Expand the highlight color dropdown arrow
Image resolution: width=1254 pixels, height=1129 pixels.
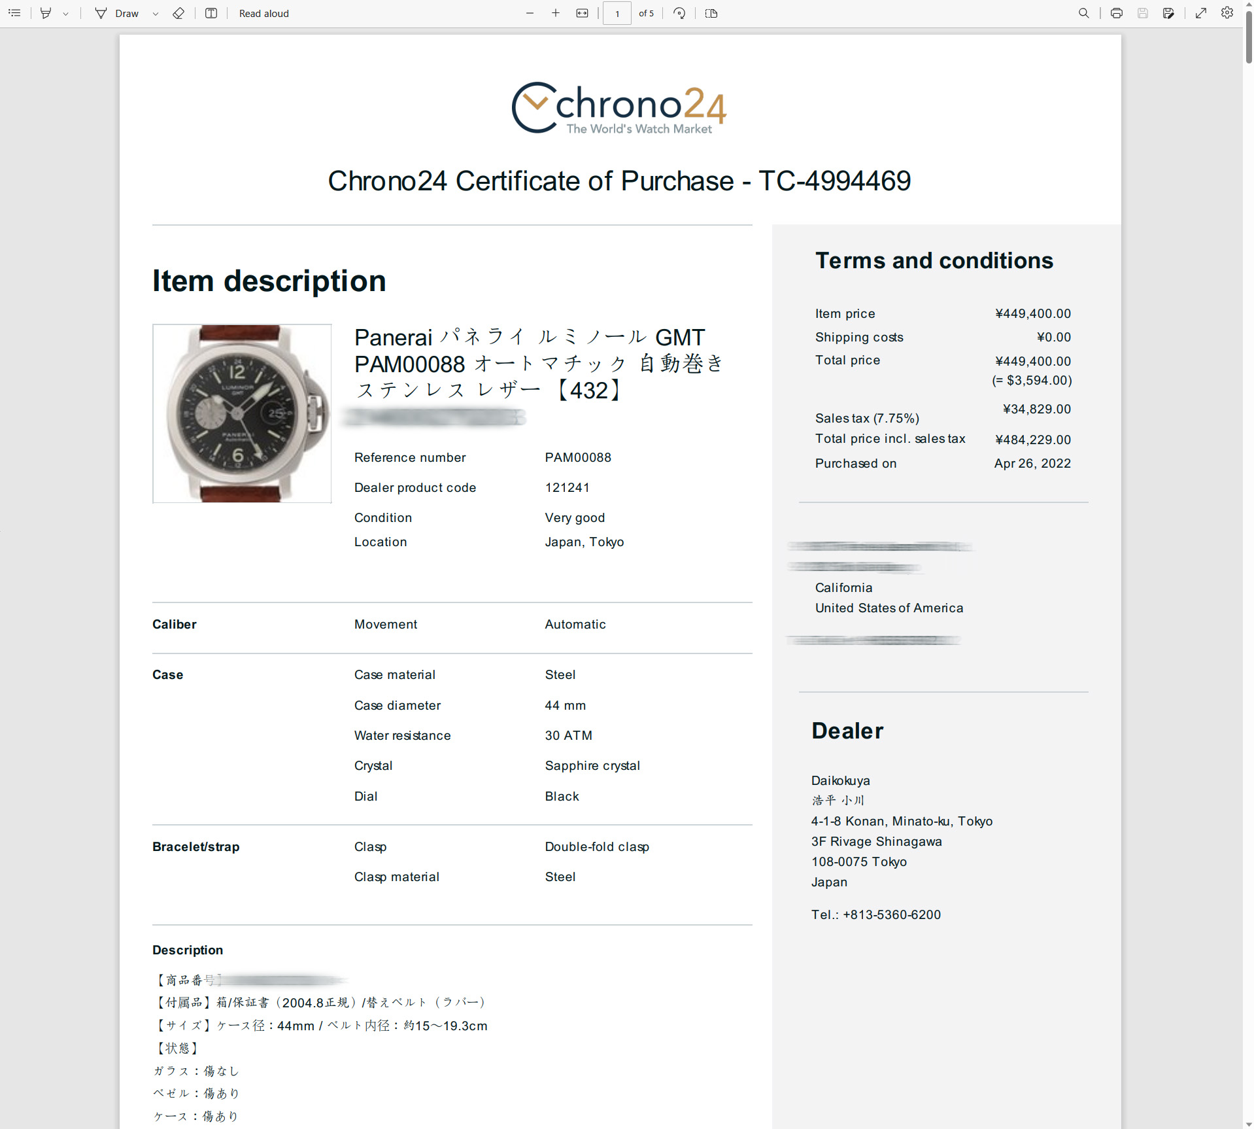66,14
